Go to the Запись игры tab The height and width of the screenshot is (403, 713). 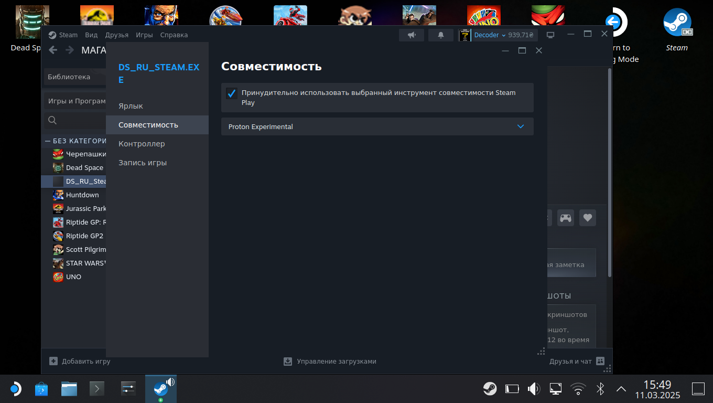tap(157, 163)
